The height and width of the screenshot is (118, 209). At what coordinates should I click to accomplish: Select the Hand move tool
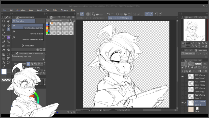8,21
